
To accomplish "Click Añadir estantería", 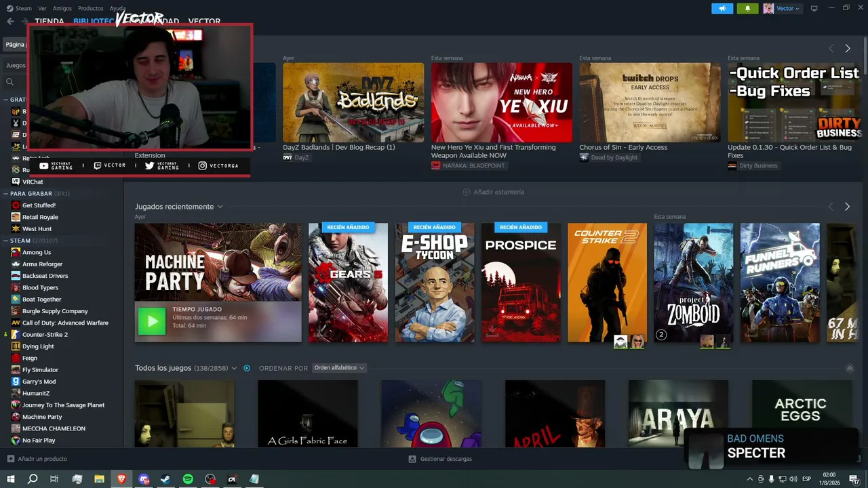I will (x=493, y=192).
